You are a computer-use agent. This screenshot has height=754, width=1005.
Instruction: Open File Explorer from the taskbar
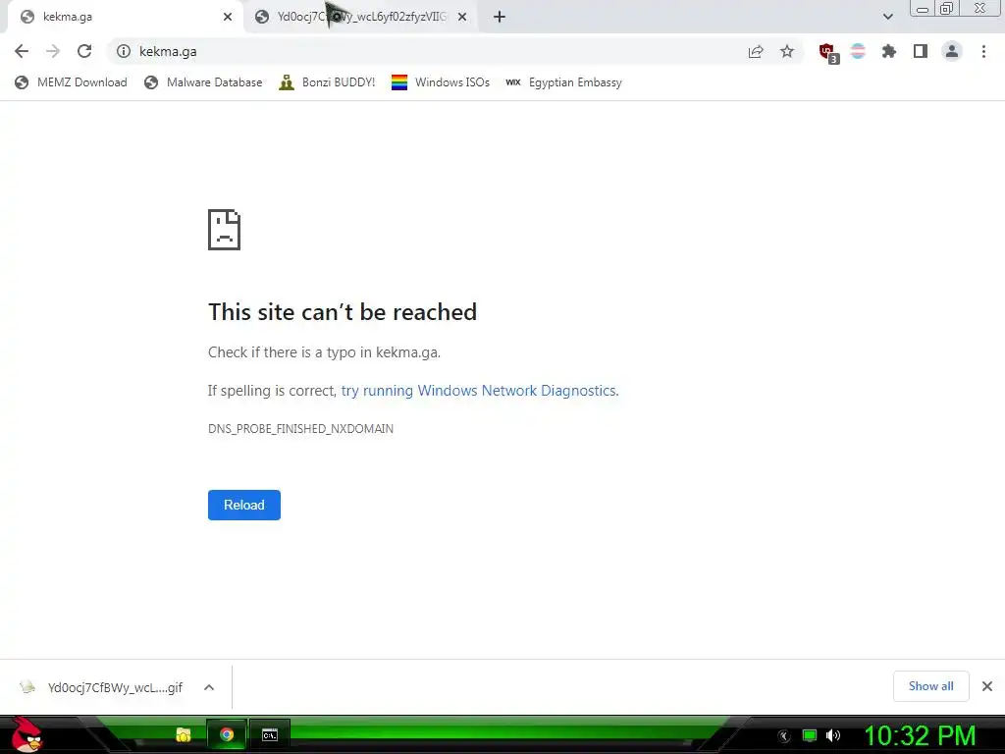tap(184, 734)
